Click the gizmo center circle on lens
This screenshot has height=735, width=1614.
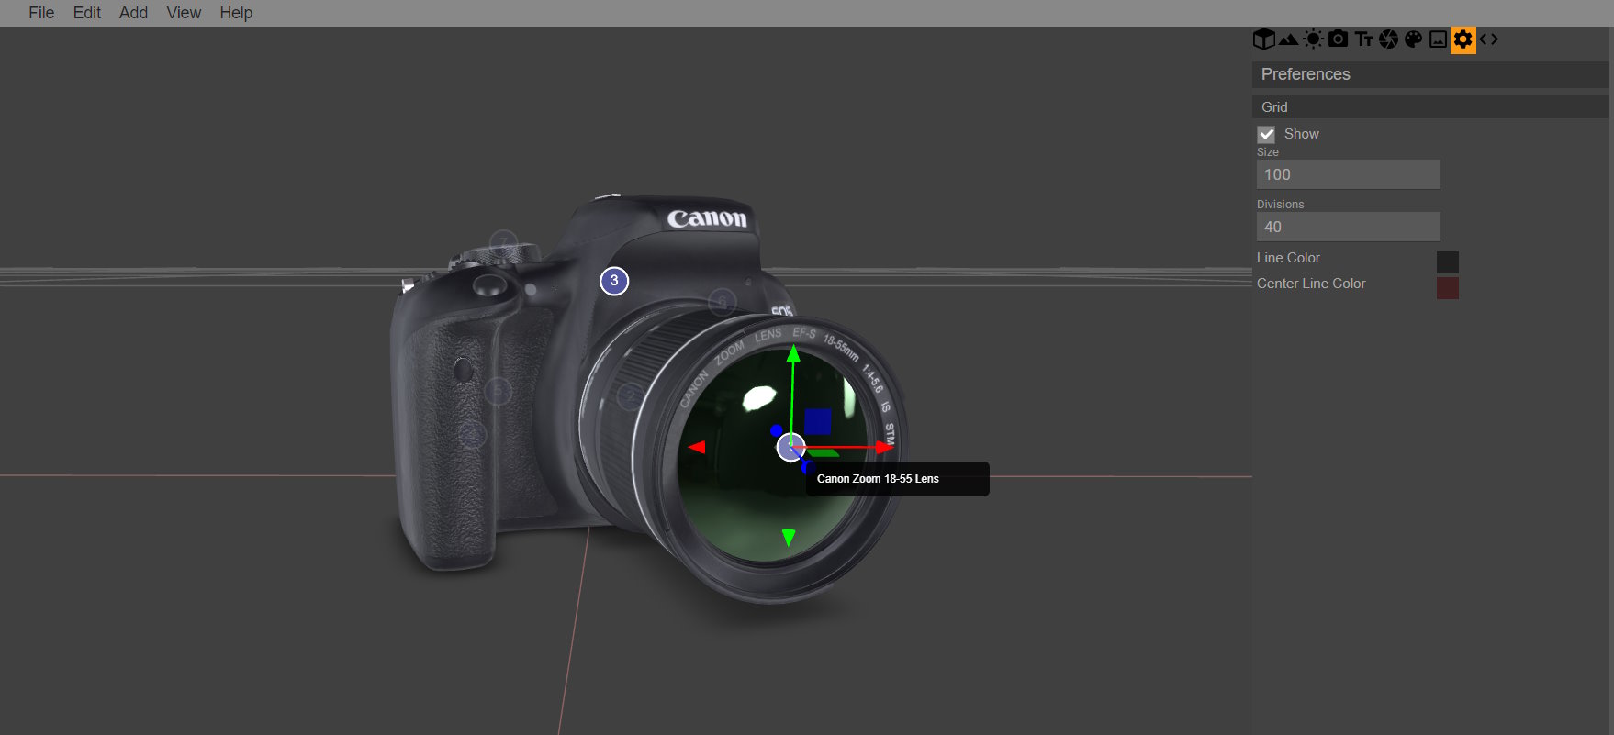tap(790, 448)
